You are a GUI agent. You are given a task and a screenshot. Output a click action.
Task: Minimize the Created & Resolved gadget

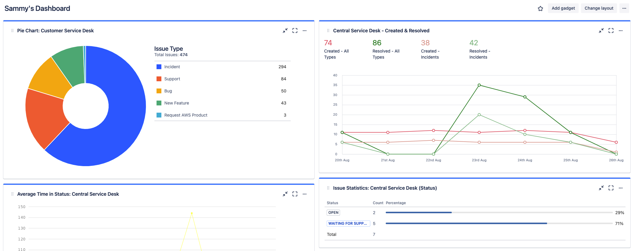pos(601,31)
